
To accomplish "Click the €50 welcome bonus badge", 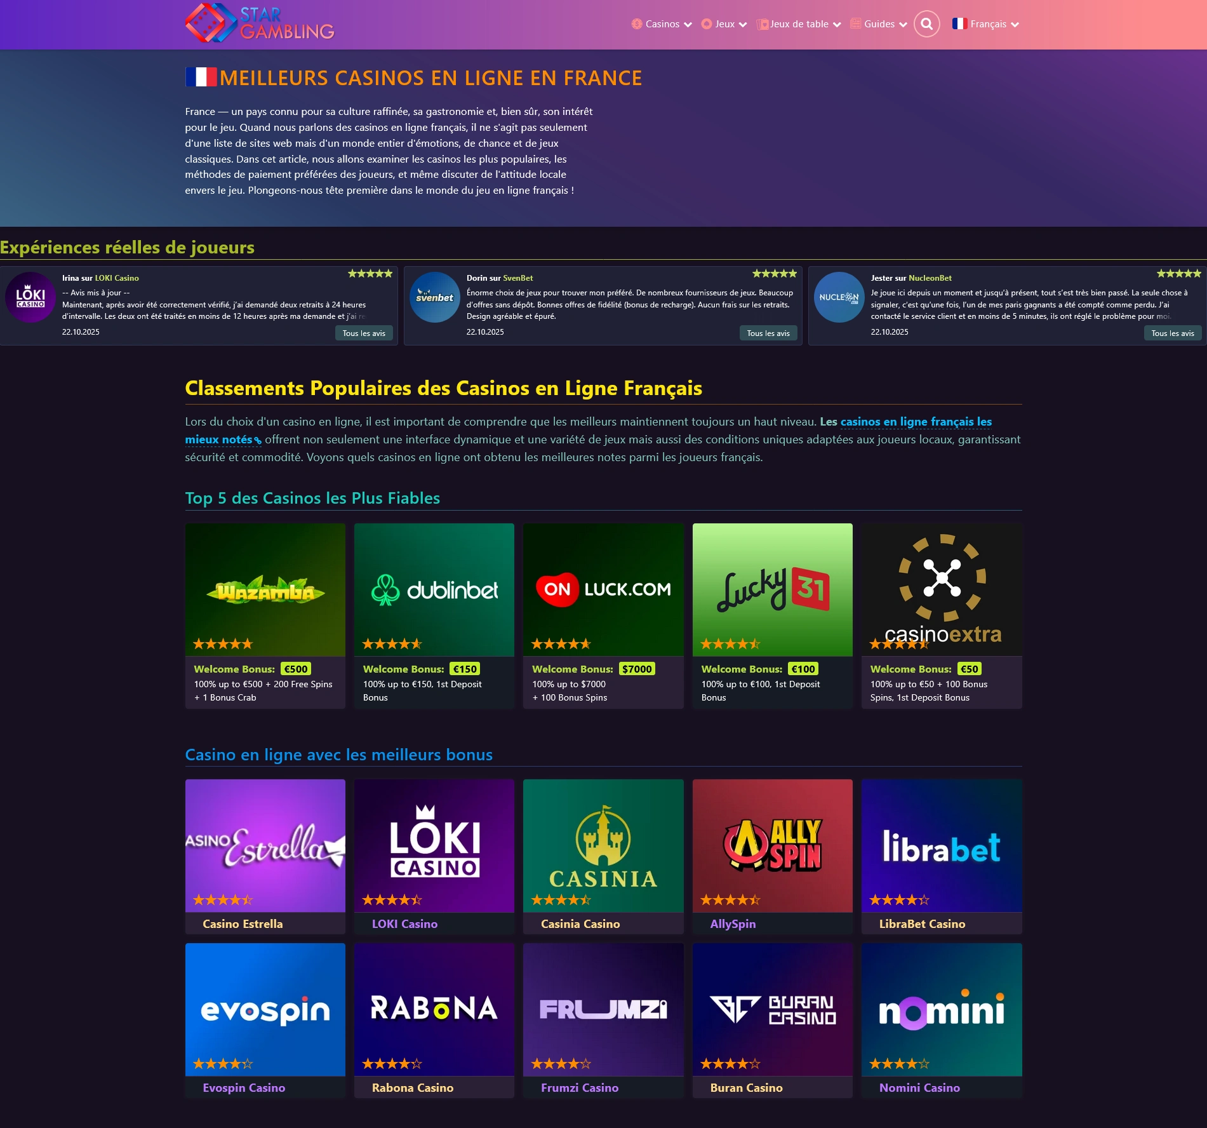I will [x=970, y=669].
